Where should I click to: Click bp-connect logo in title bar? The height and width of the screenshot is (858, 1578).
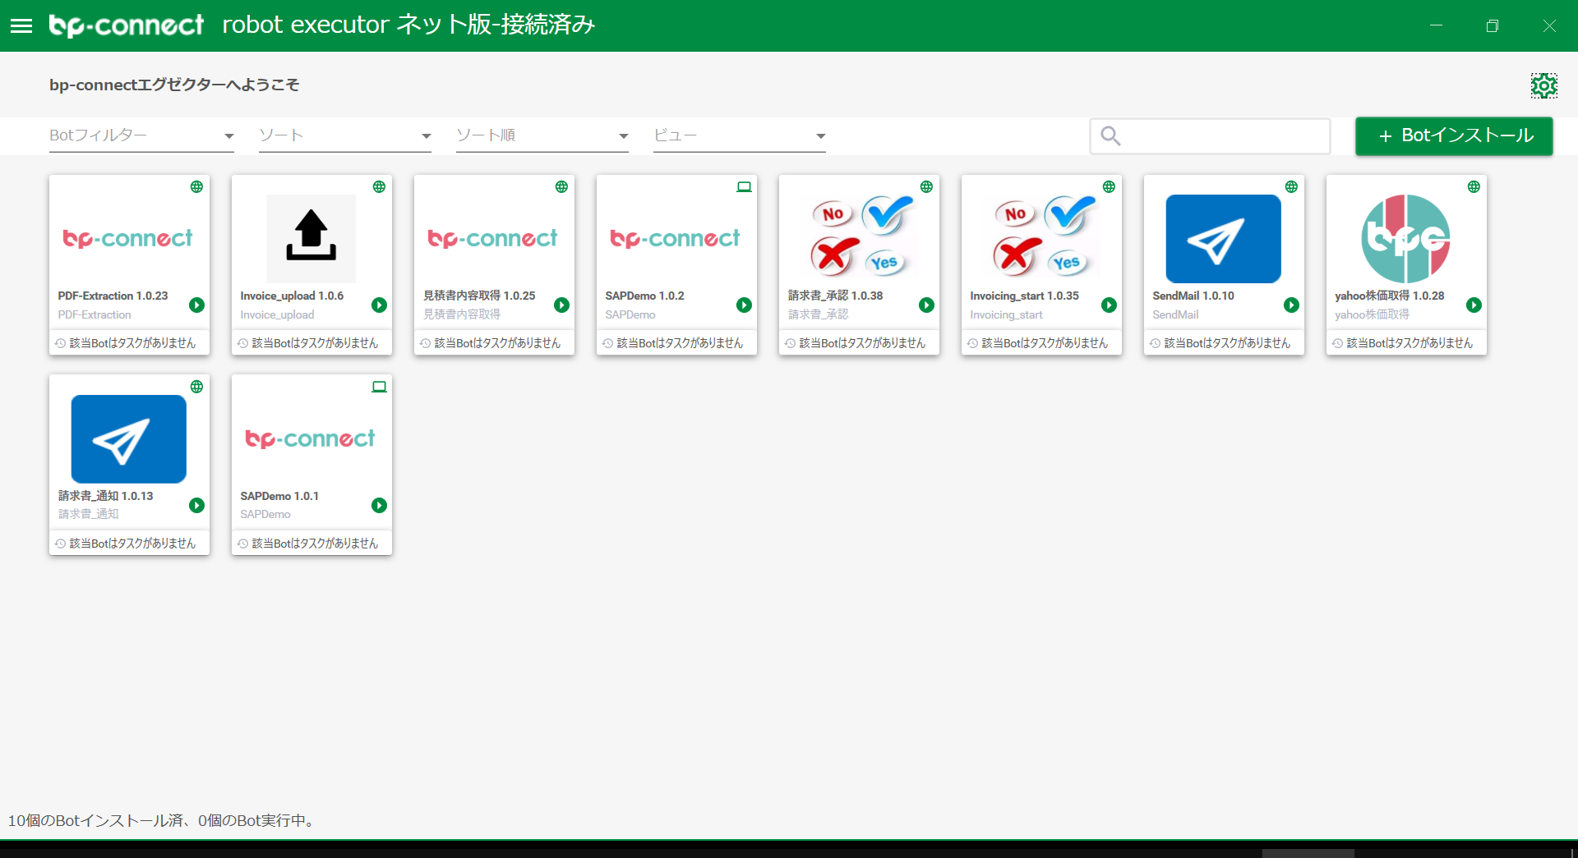(x=126, y=25)
